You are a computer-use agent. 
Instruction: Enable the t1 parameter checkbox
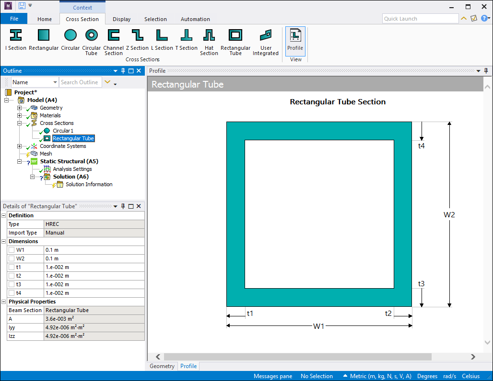click(x=12, y=267)
